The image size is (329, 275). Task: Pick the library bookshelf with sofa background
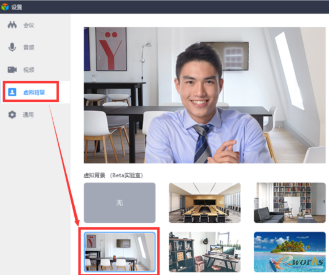pyautogui.click(x=290, y=203)
